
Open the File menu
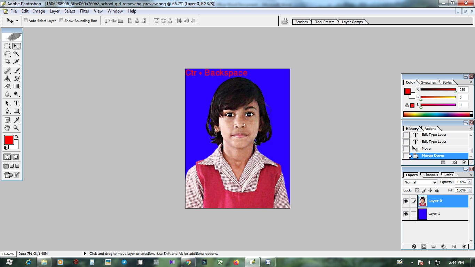coord(14,11)
